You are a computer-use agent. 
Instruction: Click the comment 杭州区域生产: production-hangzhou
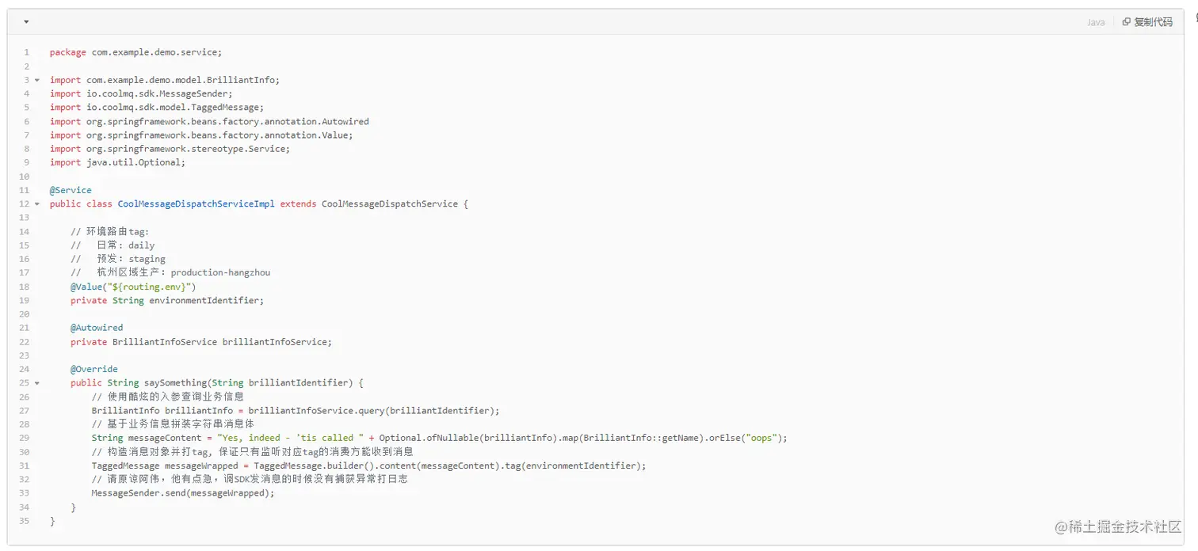click(x=170, y=272)
